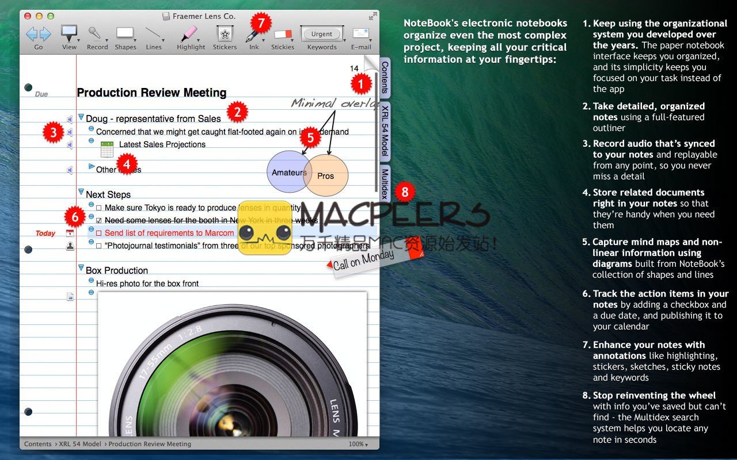Click the E-mail toolbar icon
The image size is (737, 460).
coord(360,33)
